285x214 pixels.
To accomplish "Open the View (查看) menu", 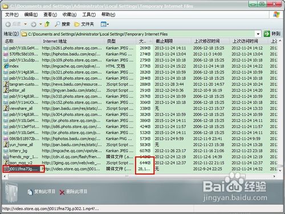I will pyautogui.click(x=50, y=15).
